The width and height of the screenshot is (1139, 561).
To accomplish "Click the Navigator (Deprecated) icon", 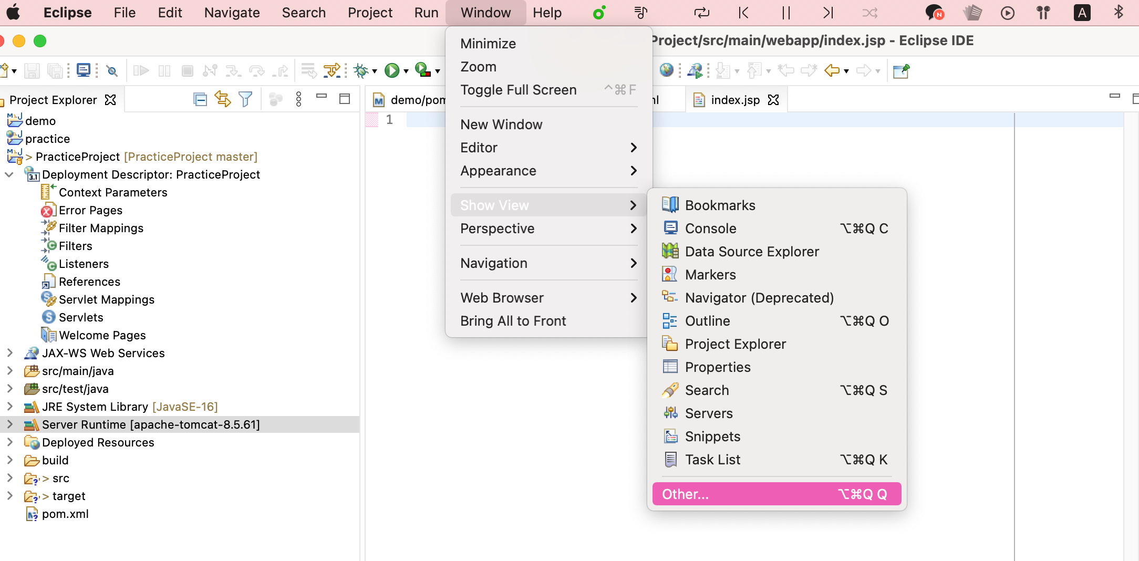I will pyautogui.click(x=670, y=298).
